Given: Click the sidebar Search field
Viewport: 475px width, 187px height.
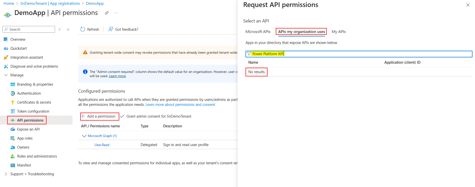Looking at the screenshot, I should coord(29,29).
